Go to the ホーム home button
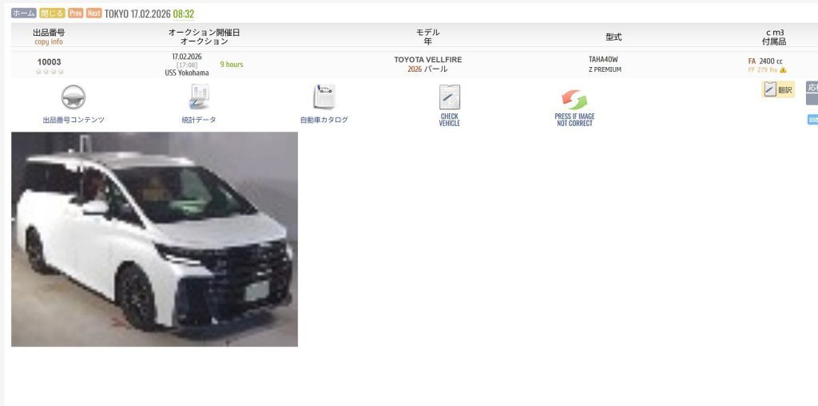The height and width of the screenshot is (406, 818). pos(24,13)
